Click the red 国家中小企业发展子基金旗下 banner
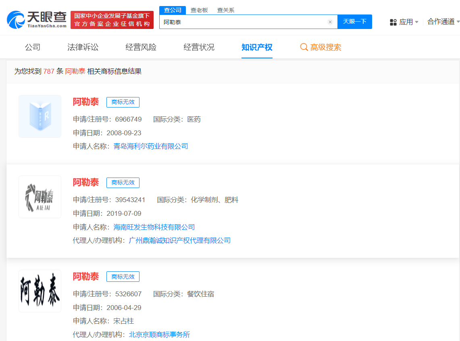This screenshot has height=341, width=460. (112, 20)
